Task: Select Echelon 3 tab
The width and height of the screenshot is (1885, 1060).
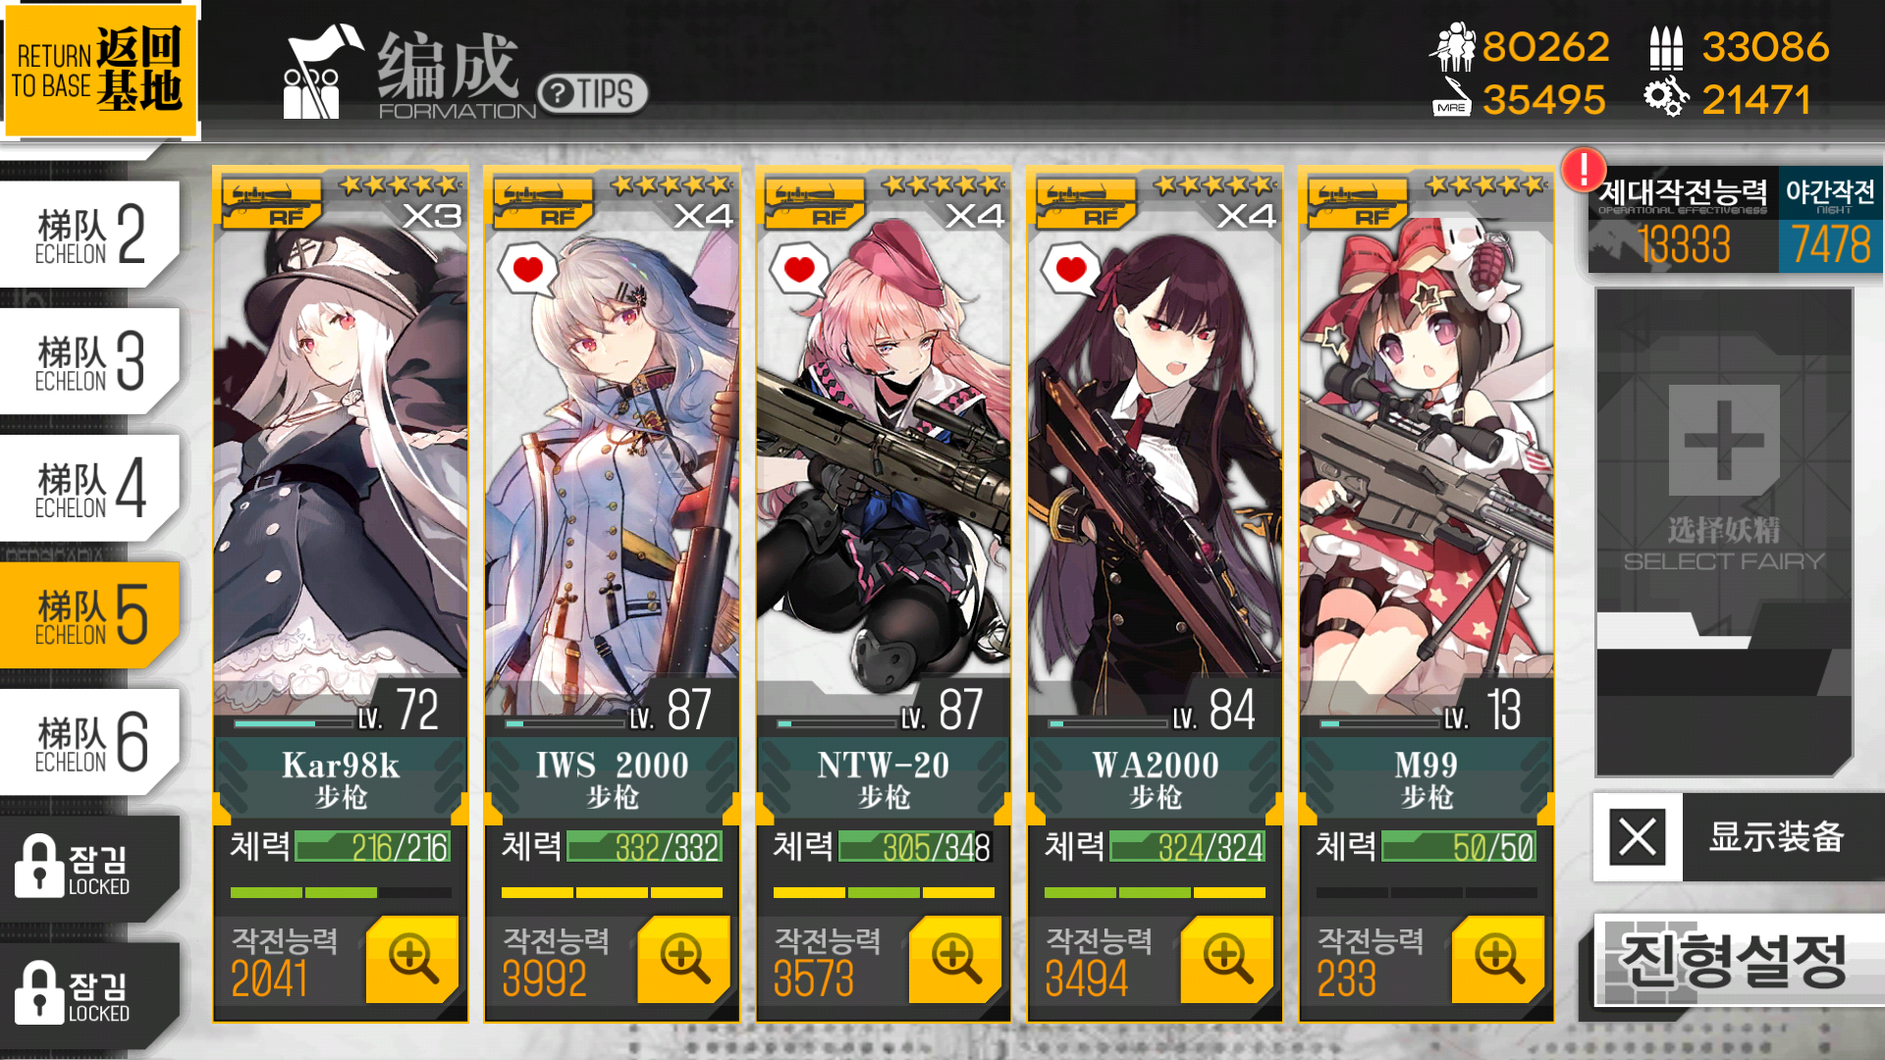Action: coord(90,361)
